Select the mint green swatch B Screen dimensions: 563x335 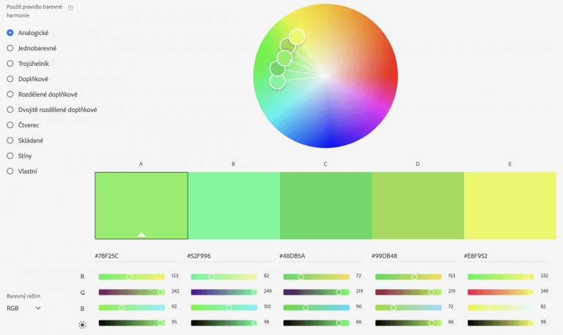click(x=234, y=206)
